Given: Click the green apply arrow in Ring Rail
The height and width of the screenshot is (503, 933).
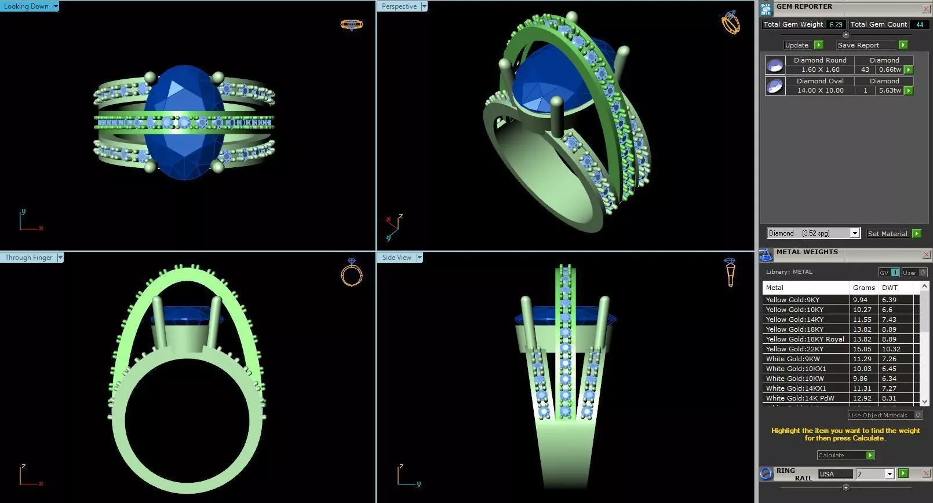Looking at the screenshot, I should point(903,473).
